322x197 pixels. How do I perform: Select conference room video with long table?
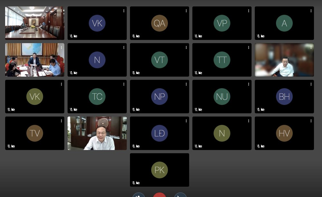pos(35,23)
